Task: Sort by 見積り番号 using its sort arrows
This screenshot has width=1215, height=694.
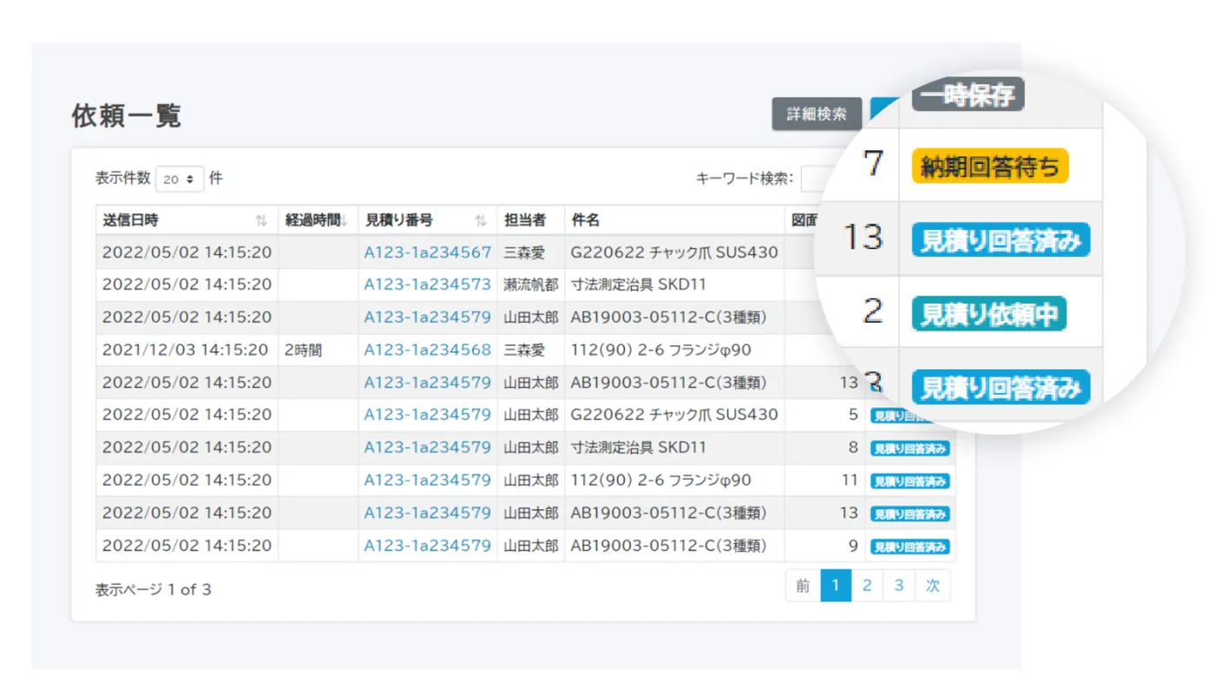Action: point(480,221)
